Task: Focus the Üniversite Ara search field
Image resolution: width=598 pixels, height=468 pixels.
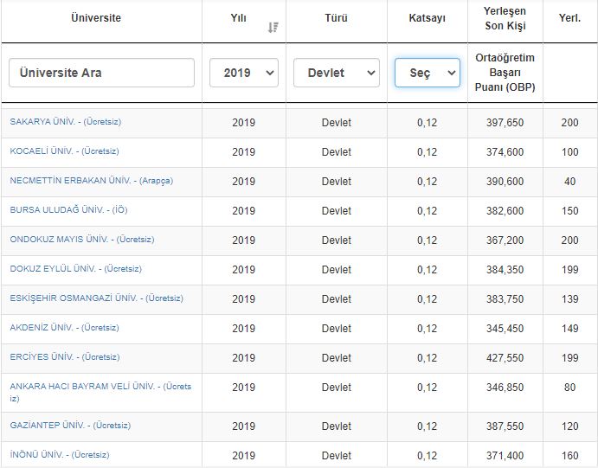Action: (x=101, y=73)
